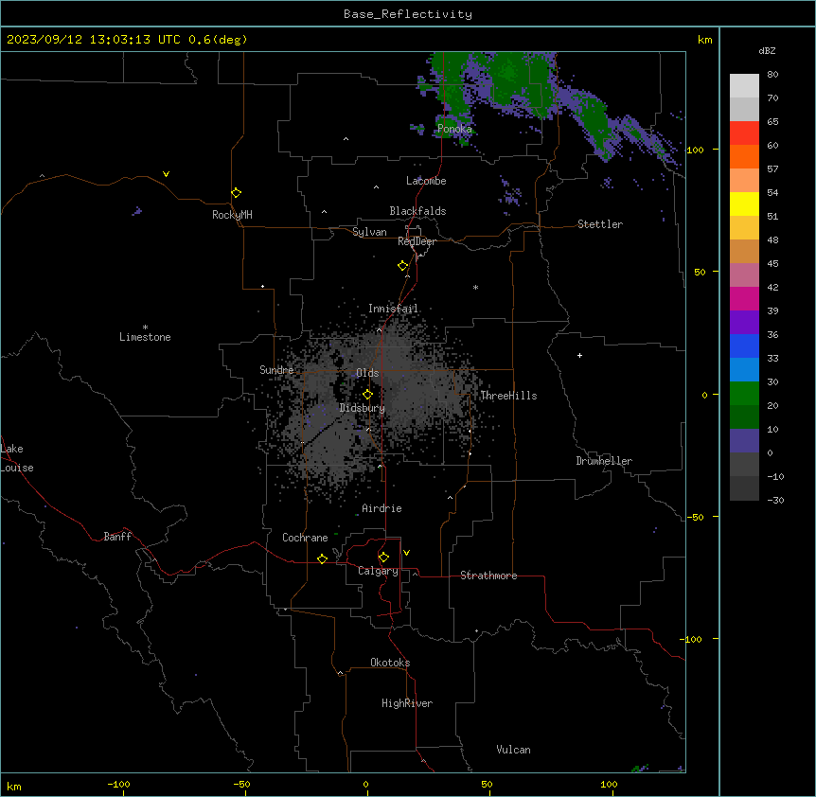Click the Stettler label
This screenshot has width=816, height=797.
[x=600, y=224]
